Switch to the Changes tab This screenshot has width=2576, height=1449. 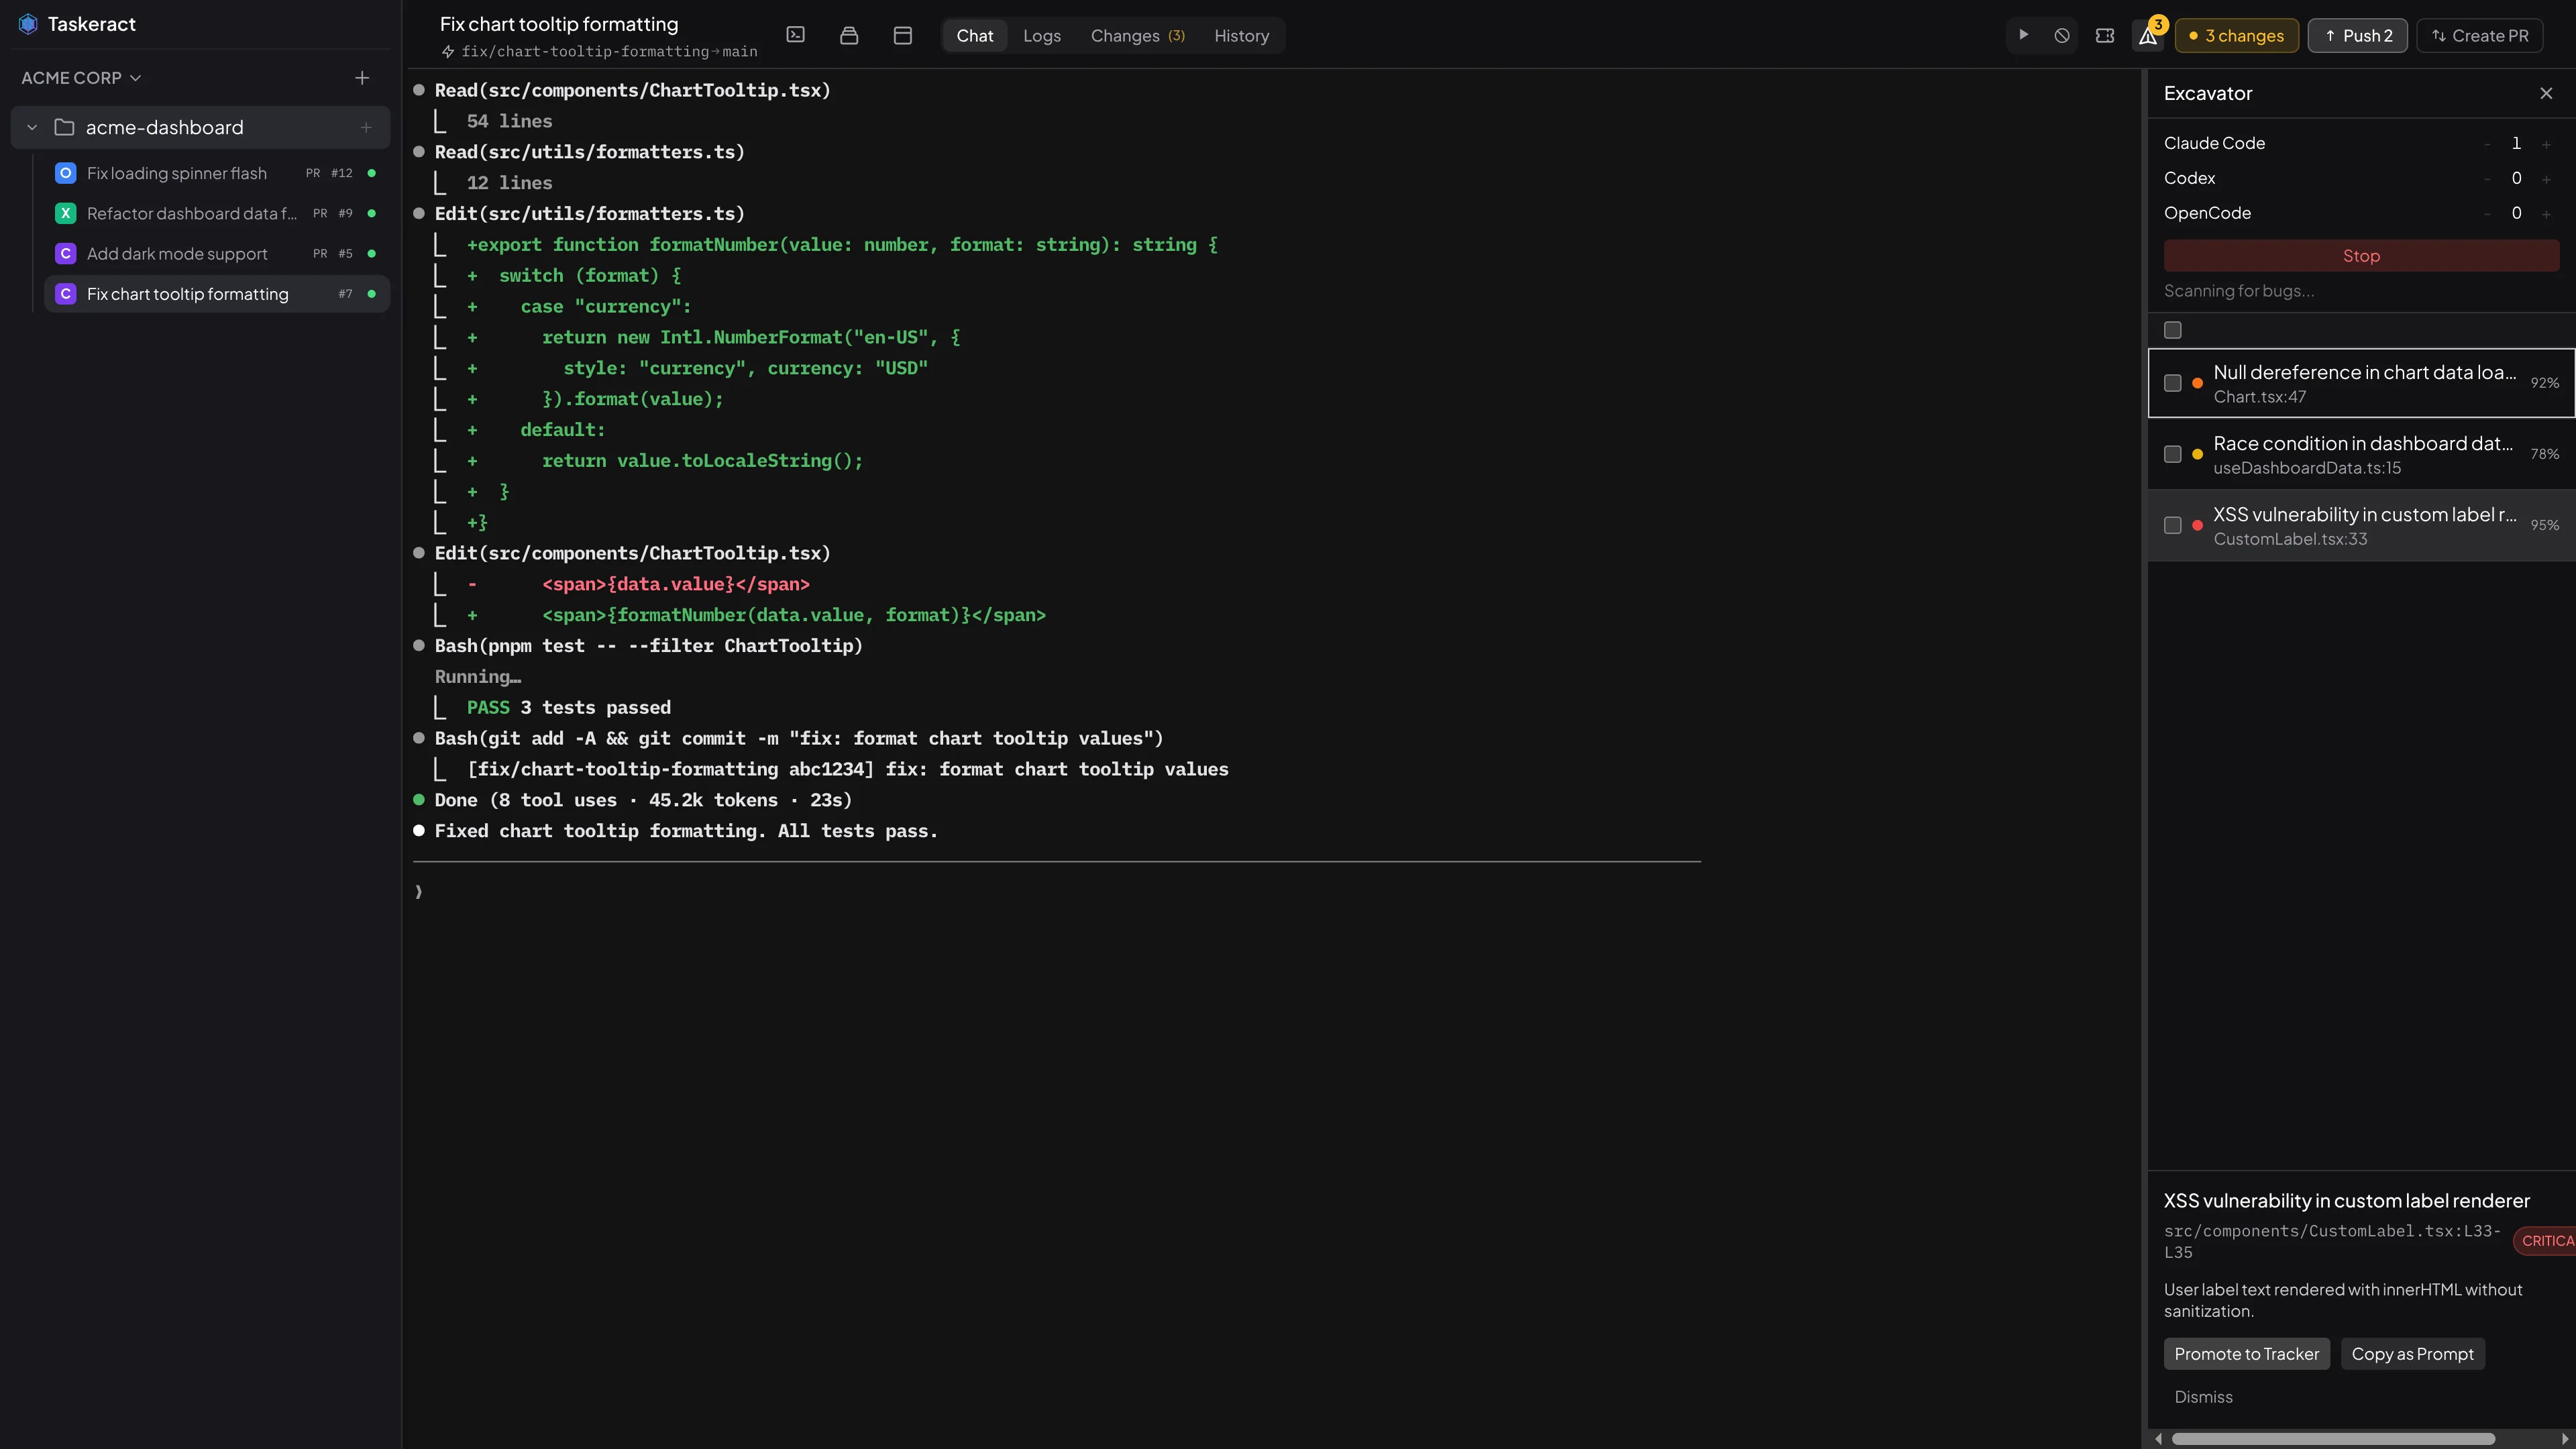click(x=1137, y=35)
